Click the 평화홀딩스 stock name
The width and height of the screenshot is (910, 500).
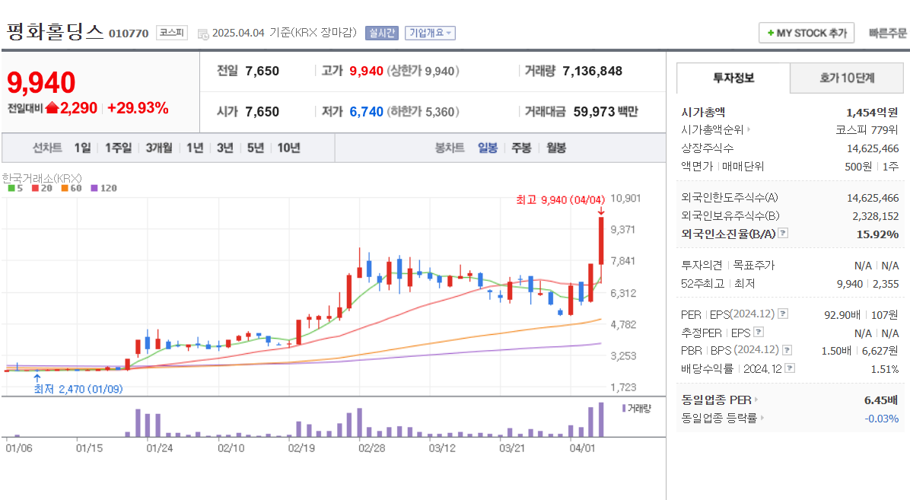point(55,31)
